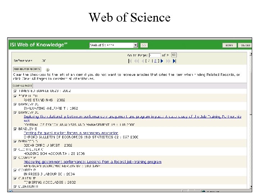The image size is (259, 194).
Task: Select text OXFORD BULLETIN OF ECONOMICS AND STATISTICS
Action: click(x=69, y=137)
